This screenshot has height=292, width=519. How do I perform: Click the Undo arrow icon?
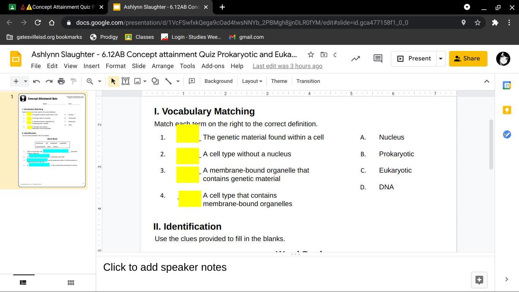36,81
